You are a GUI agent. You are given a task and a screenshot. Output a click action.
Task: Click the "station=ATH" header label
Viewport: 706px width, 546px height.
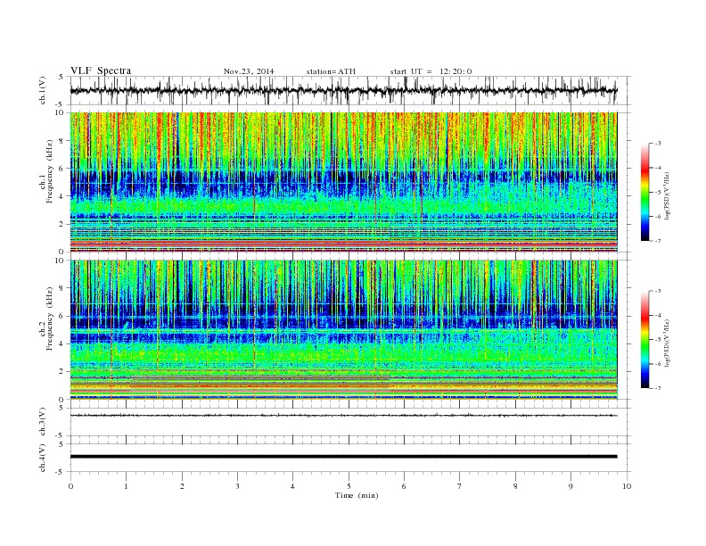coord(331,71)
